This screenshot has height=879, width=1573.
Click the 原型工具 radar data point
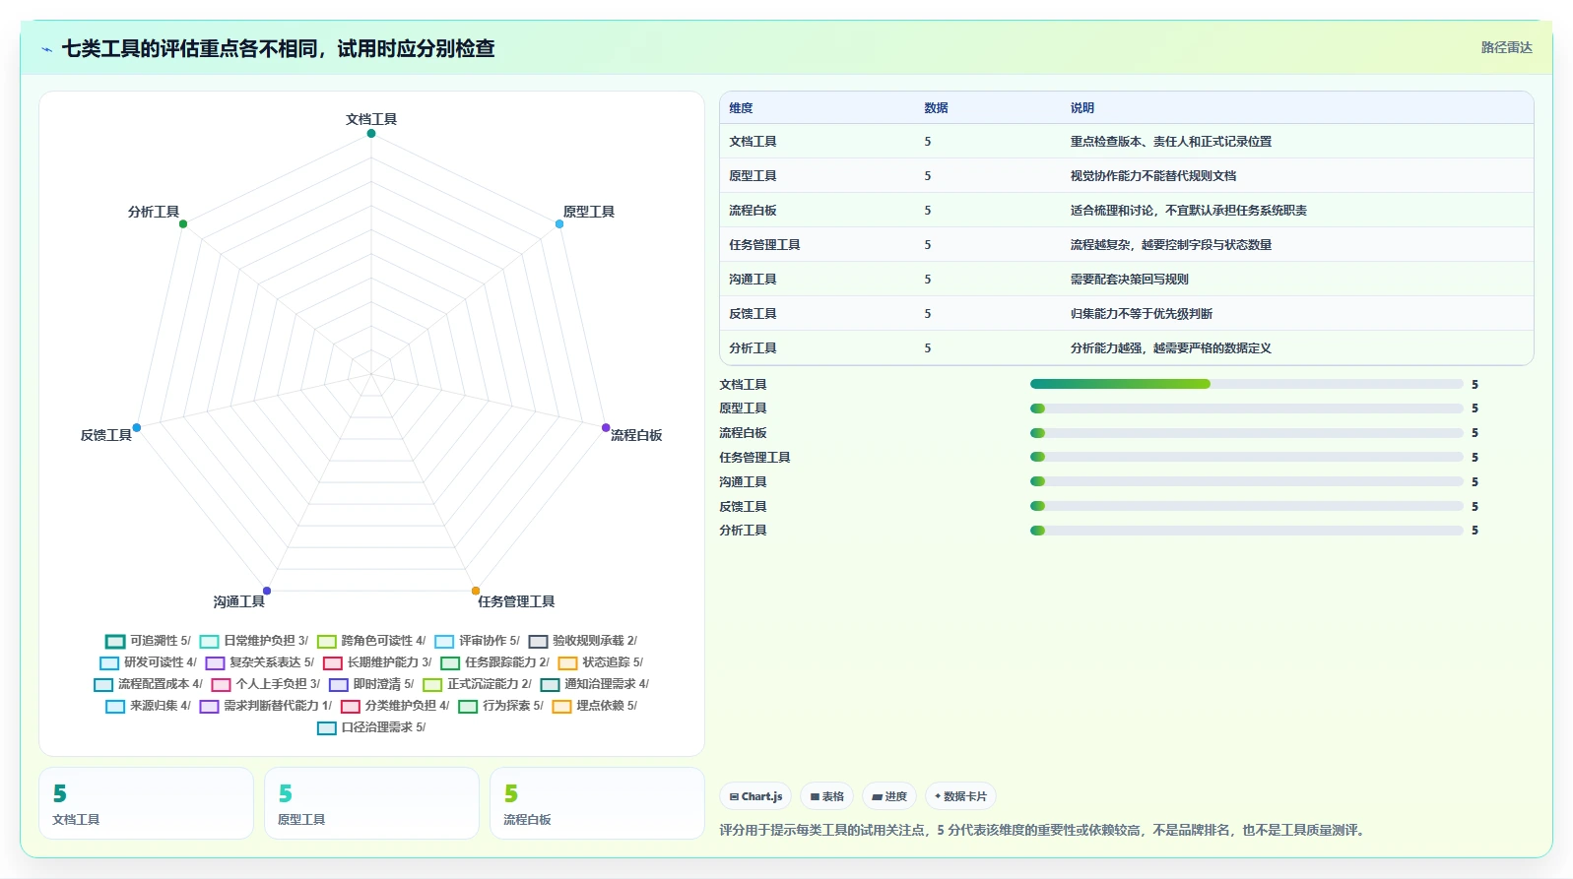(x=559, y=223)
